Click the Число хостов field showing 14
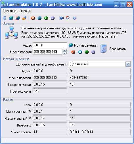134x144 pixels. [x=50, y=132]
